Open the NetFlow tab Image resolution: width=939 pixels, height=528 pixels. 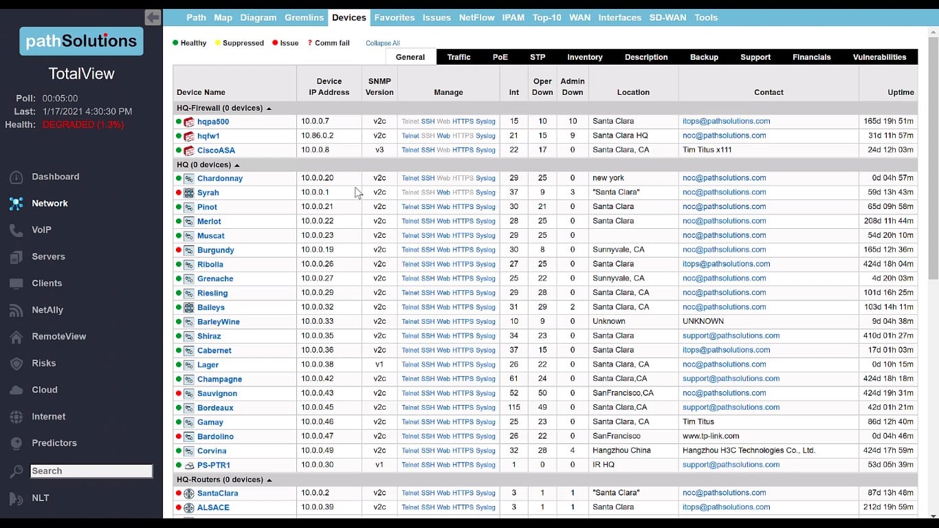point(477,18)
